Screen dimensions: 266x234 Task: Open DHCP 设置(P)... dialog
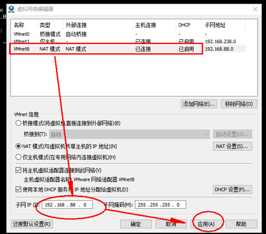pos(232,189)
